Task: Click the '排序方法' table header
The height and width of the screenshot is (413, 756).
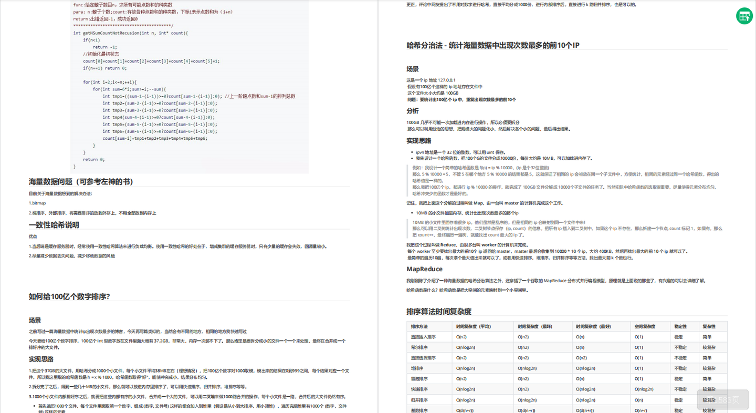Action: coord(419,326)
